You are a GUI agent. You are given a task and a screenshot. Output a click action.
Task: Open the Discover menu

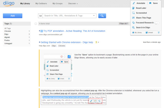73,4
